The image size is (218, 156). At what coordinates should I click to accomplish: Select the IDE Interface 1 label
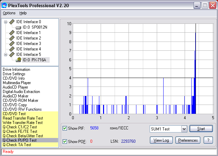(29, 33)
